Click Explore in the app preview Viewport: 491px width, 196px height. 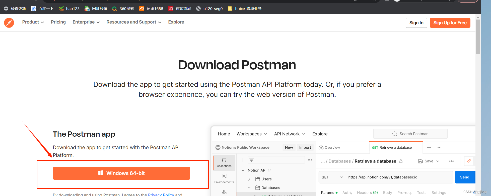tap(320, 134)
